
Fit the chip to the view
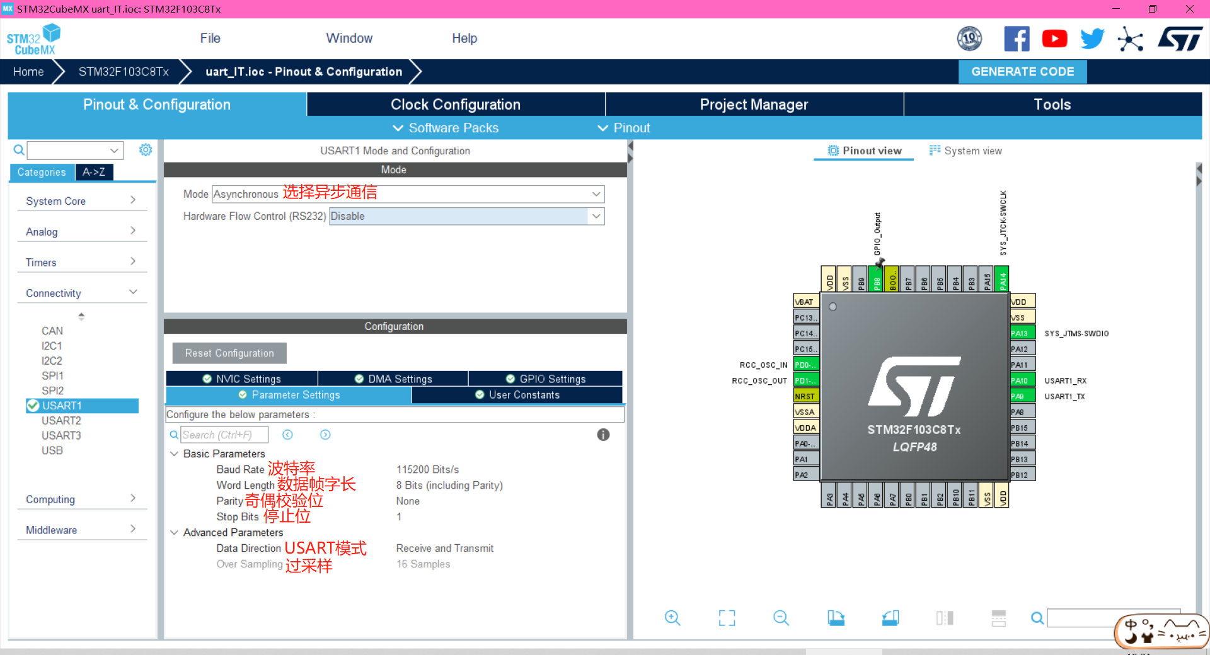tap(727, 618)
